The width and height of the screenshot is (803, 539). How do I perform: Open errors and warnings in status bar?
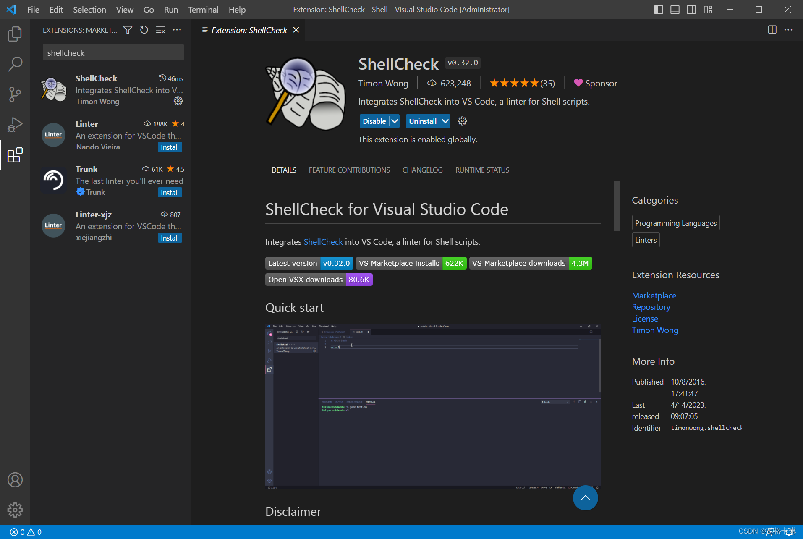click(26, 532)
